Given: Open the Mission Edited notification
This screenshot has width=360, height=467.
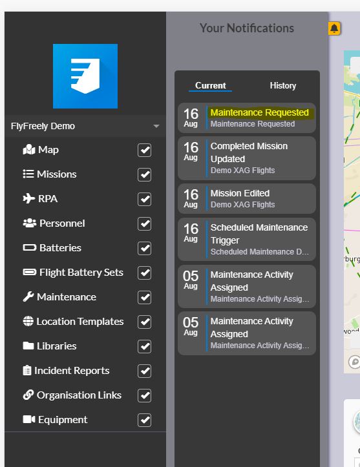Looking at the screenshot, I should (247, 199).
